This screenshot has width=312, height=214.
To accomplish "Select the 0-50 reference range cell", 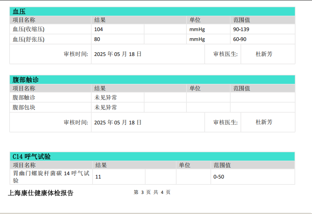I will coord(219,177).
